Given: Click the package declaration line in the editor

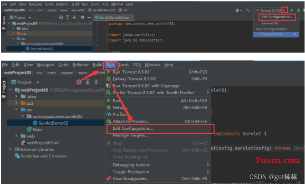Looking at the screenshot, I should tap(142, 24).
